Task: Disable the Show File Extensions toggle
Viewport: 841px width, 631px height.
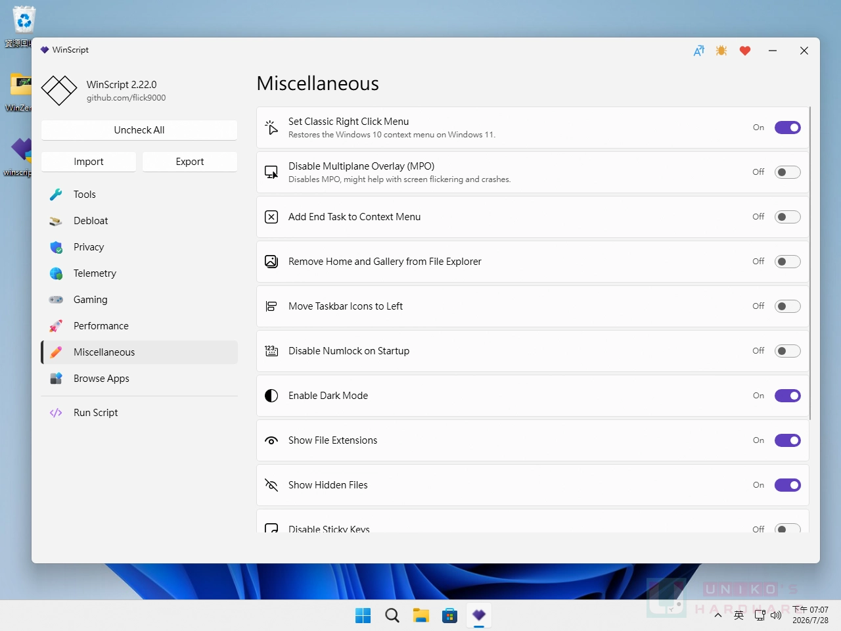Action: coord(788,440)
